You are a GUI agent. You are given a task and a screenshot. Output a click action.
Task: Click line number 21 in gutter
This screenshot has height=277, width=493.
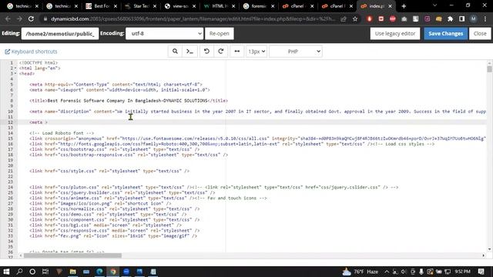(x=10, y=171)
